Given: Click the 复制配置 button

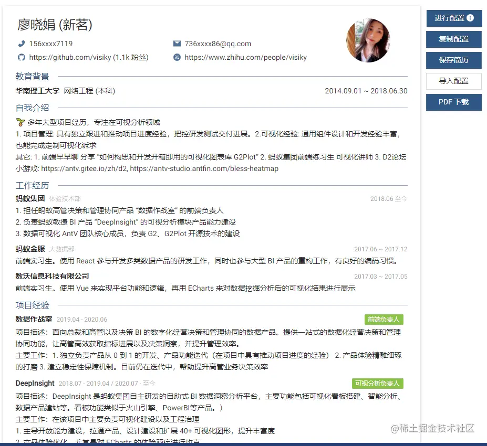Looking at the screenshot, I should point(453,39).
